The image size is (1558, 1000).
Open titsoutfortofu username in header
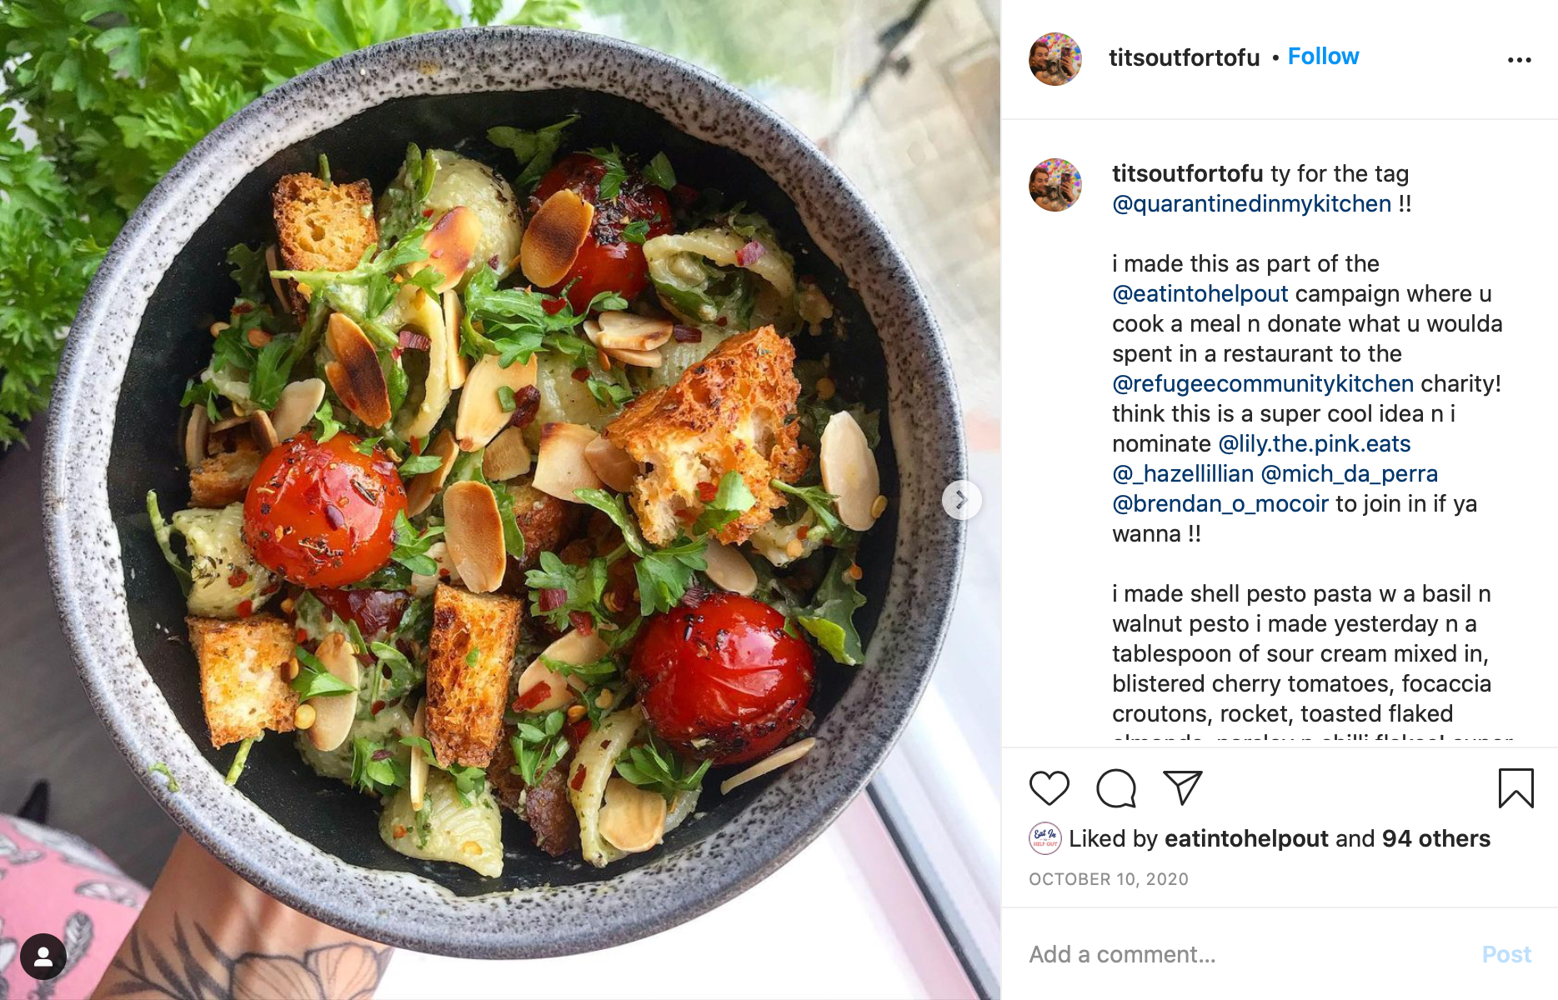click(1184, 57)
